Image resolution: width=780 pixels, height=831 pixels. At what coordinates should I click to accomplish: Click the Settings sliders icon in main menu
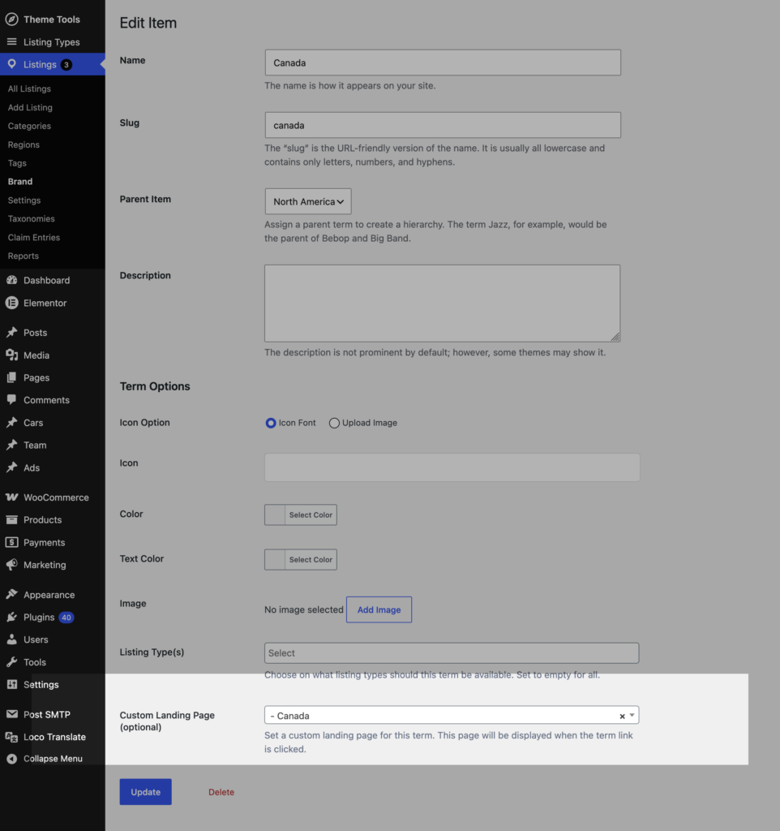coord(11,684)
